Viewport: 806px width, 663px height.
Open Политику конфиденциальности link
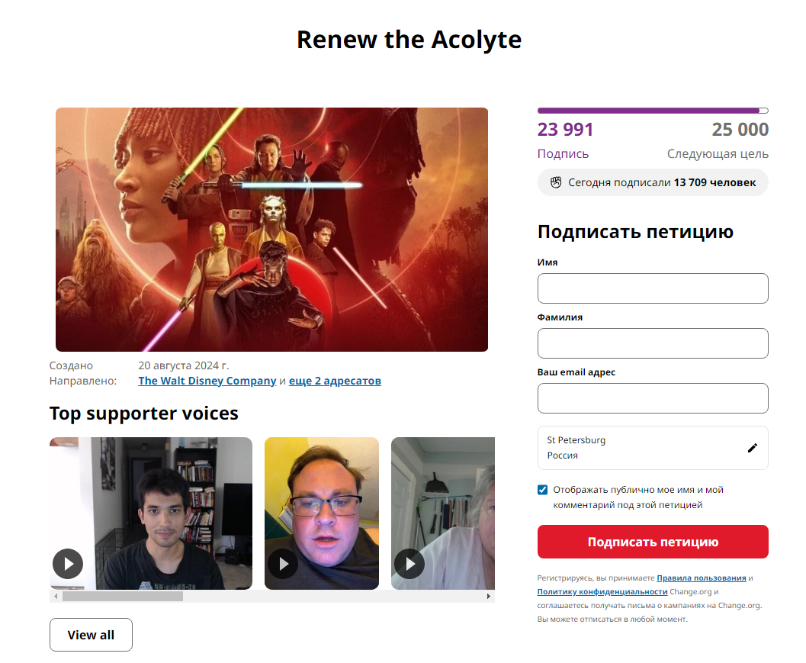(x=602, y=591)
